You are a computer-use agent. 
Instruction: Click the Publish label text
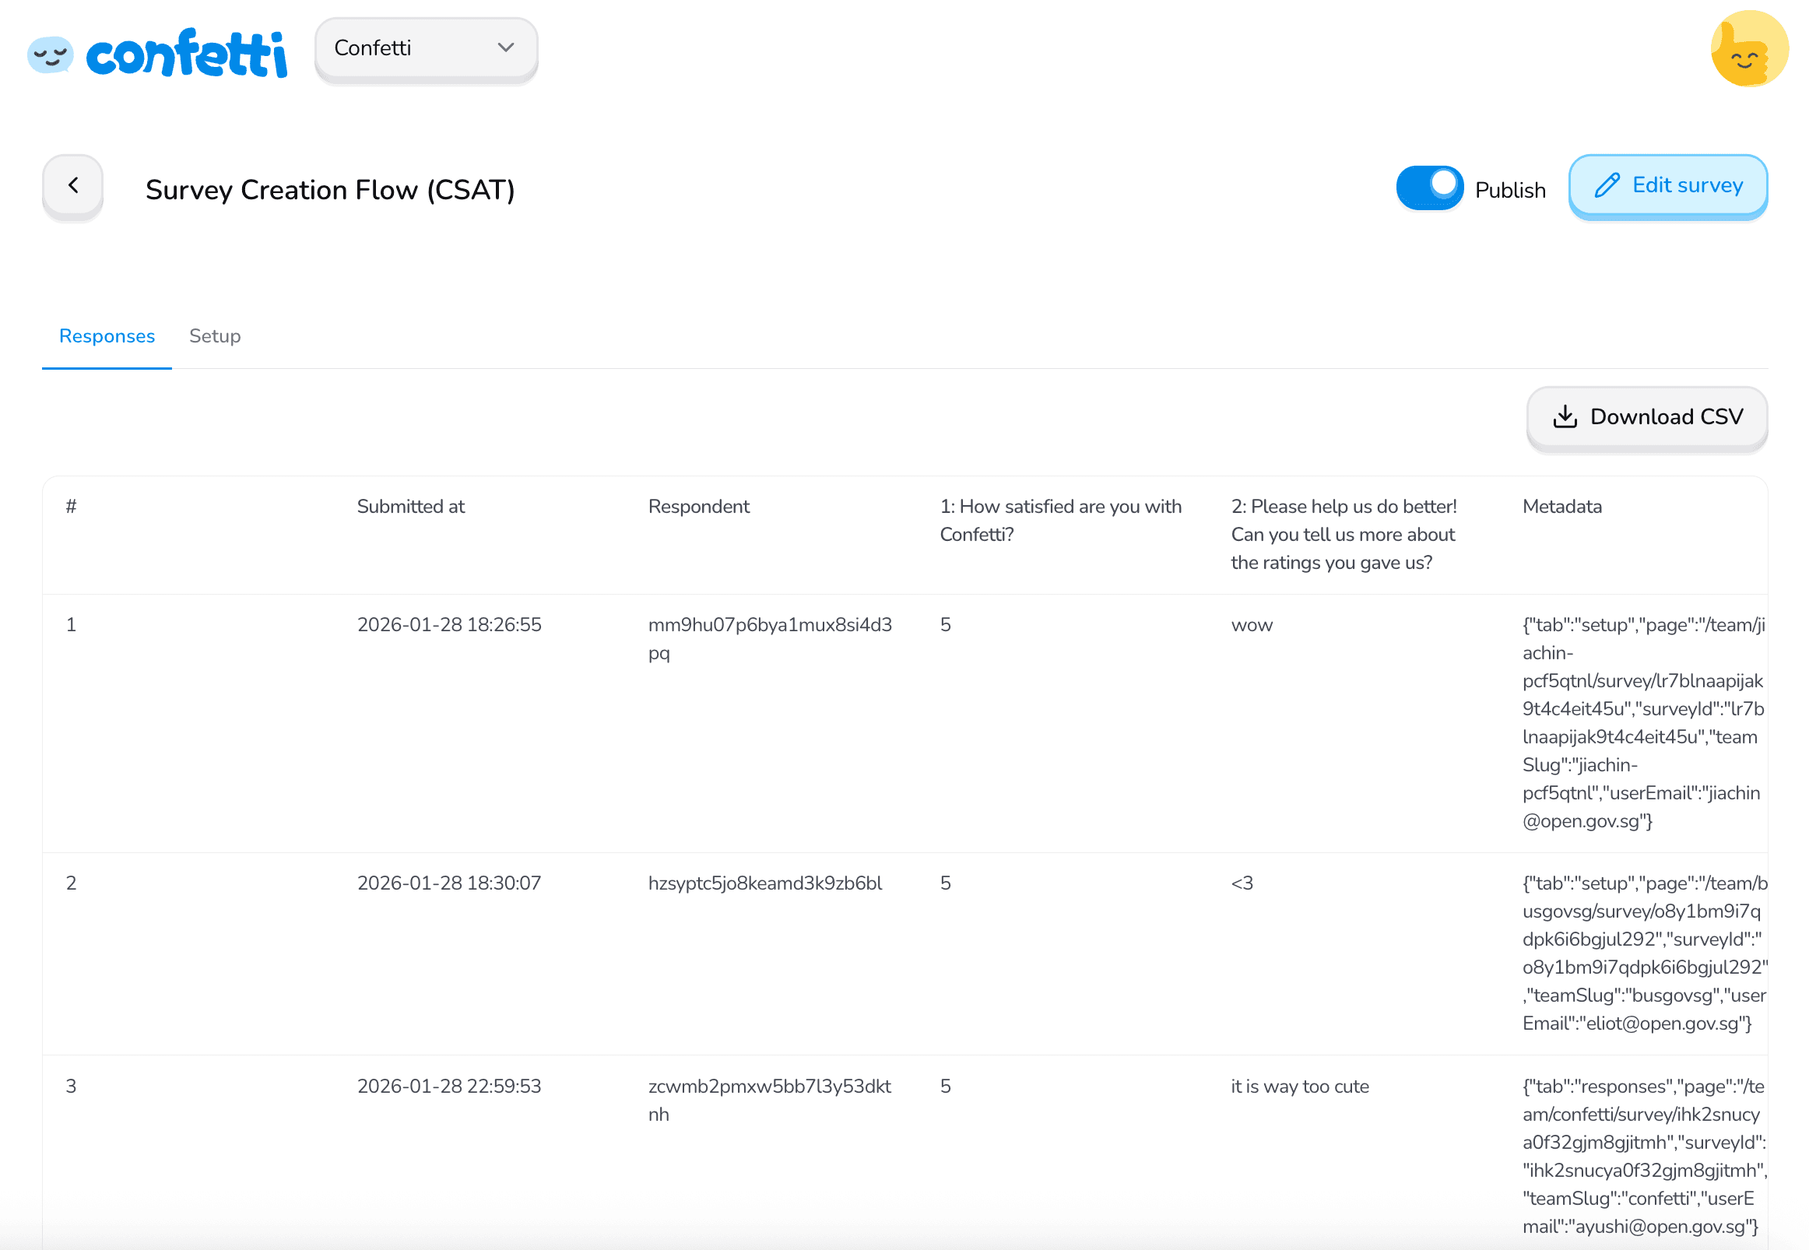click(1510, 191)
